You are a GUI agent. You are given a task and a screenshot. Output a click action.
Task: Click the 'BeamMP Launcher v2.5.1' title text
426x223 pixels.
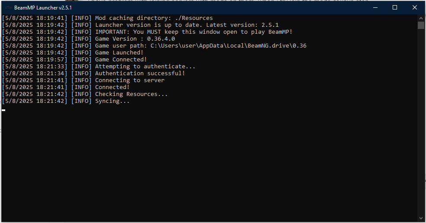(x=43, y=8)
